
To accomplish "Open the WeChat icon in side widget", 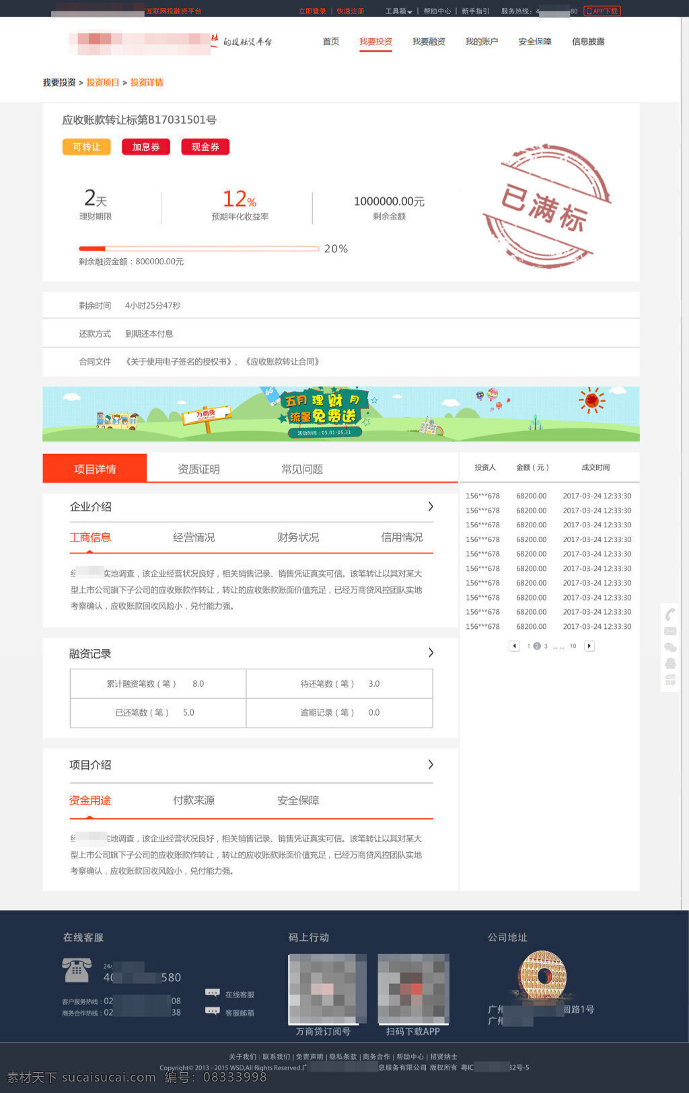I will pos(670,647).
